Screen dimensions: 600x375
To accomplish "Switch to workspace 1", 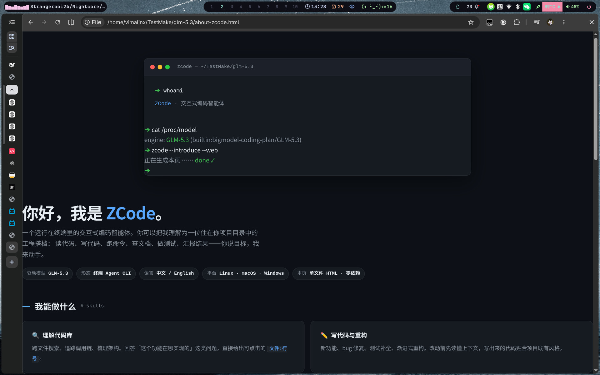I will click(212, 7).
